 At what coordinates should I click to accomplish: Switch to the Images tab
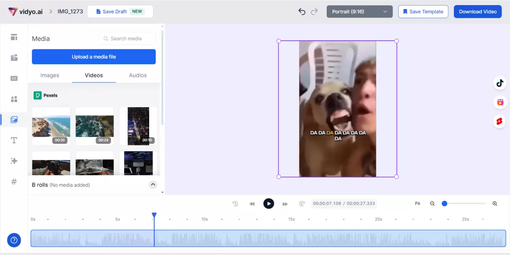tap(50, 75)
